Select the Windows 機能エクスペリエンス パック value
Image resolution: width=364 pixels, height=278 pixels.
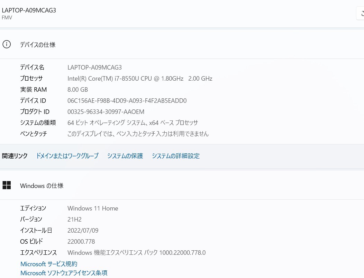[x=136, y=252]
